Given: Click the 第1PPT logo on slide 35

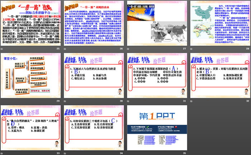Looking at the screenshot, I should tap(157, 116).
